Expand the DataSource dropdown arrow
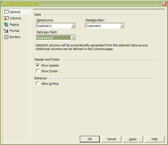168x145 pixels. click(73, 26)
